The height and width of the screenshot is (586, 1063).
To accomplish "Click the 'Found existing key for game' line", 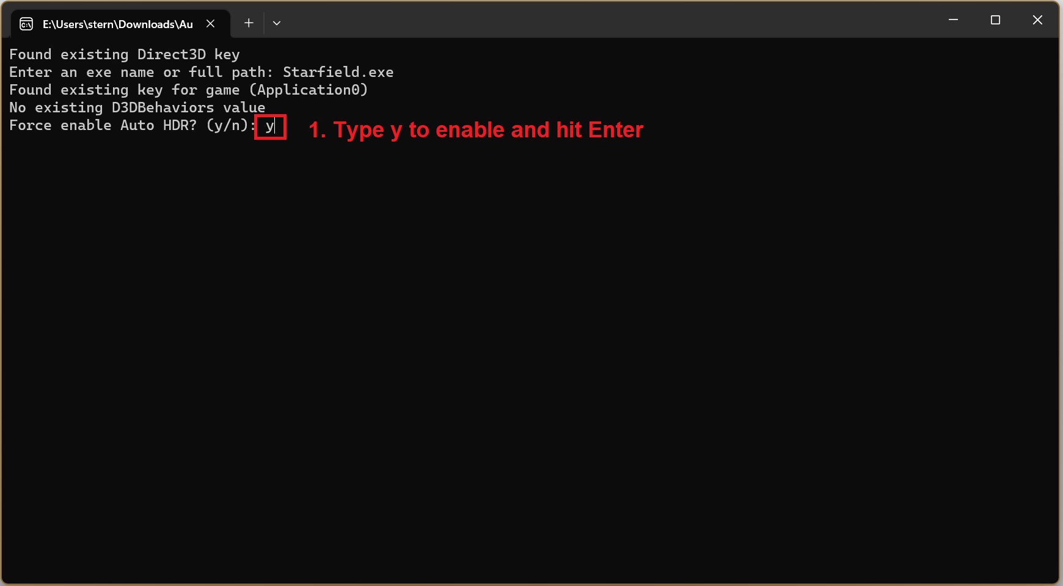I will click(x=124, y=90).
